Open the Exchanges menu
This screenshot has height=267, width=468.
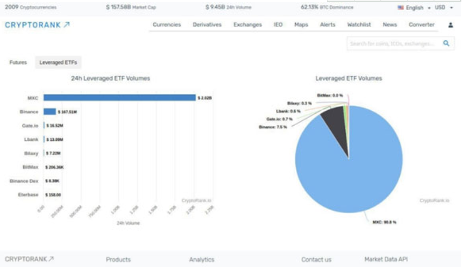(x=247, y=24)
